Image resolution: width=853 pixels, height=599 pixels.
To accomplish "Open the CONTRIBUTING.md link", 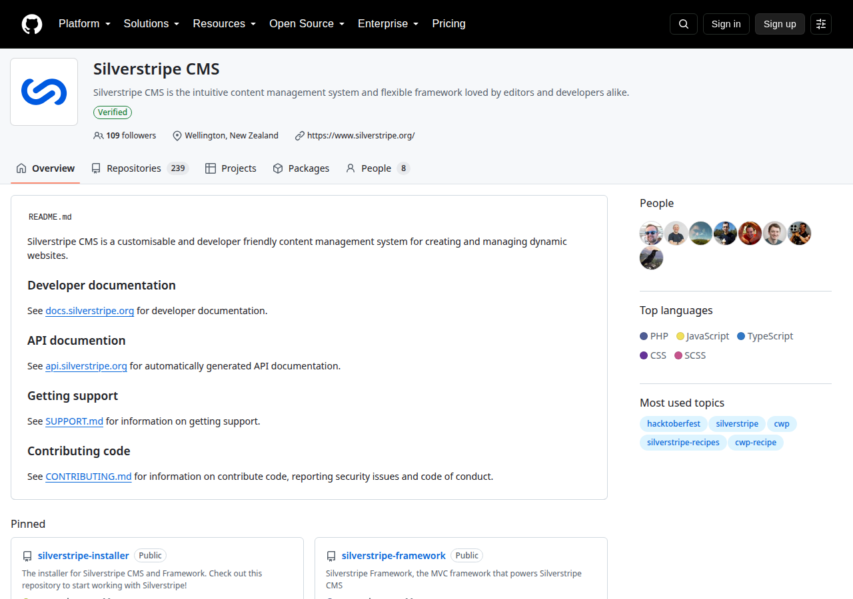I will [89, 477].
